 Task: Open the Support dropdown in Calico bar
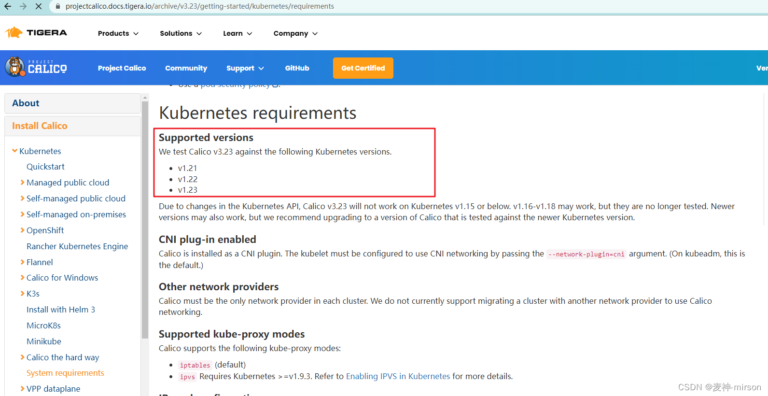pyautogui.click(x=245, y=68)
